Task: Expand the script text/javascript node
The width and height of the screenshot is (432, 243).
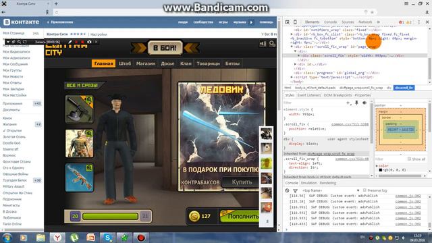Action: pyautogui.click(x=292, y=77)
